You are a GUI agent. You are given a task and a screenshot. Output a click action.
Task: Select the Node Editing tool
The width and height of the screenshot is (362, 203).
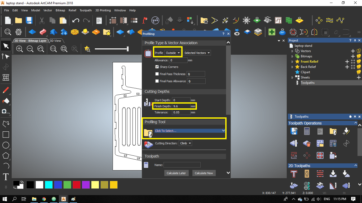(x=6, y=56)
